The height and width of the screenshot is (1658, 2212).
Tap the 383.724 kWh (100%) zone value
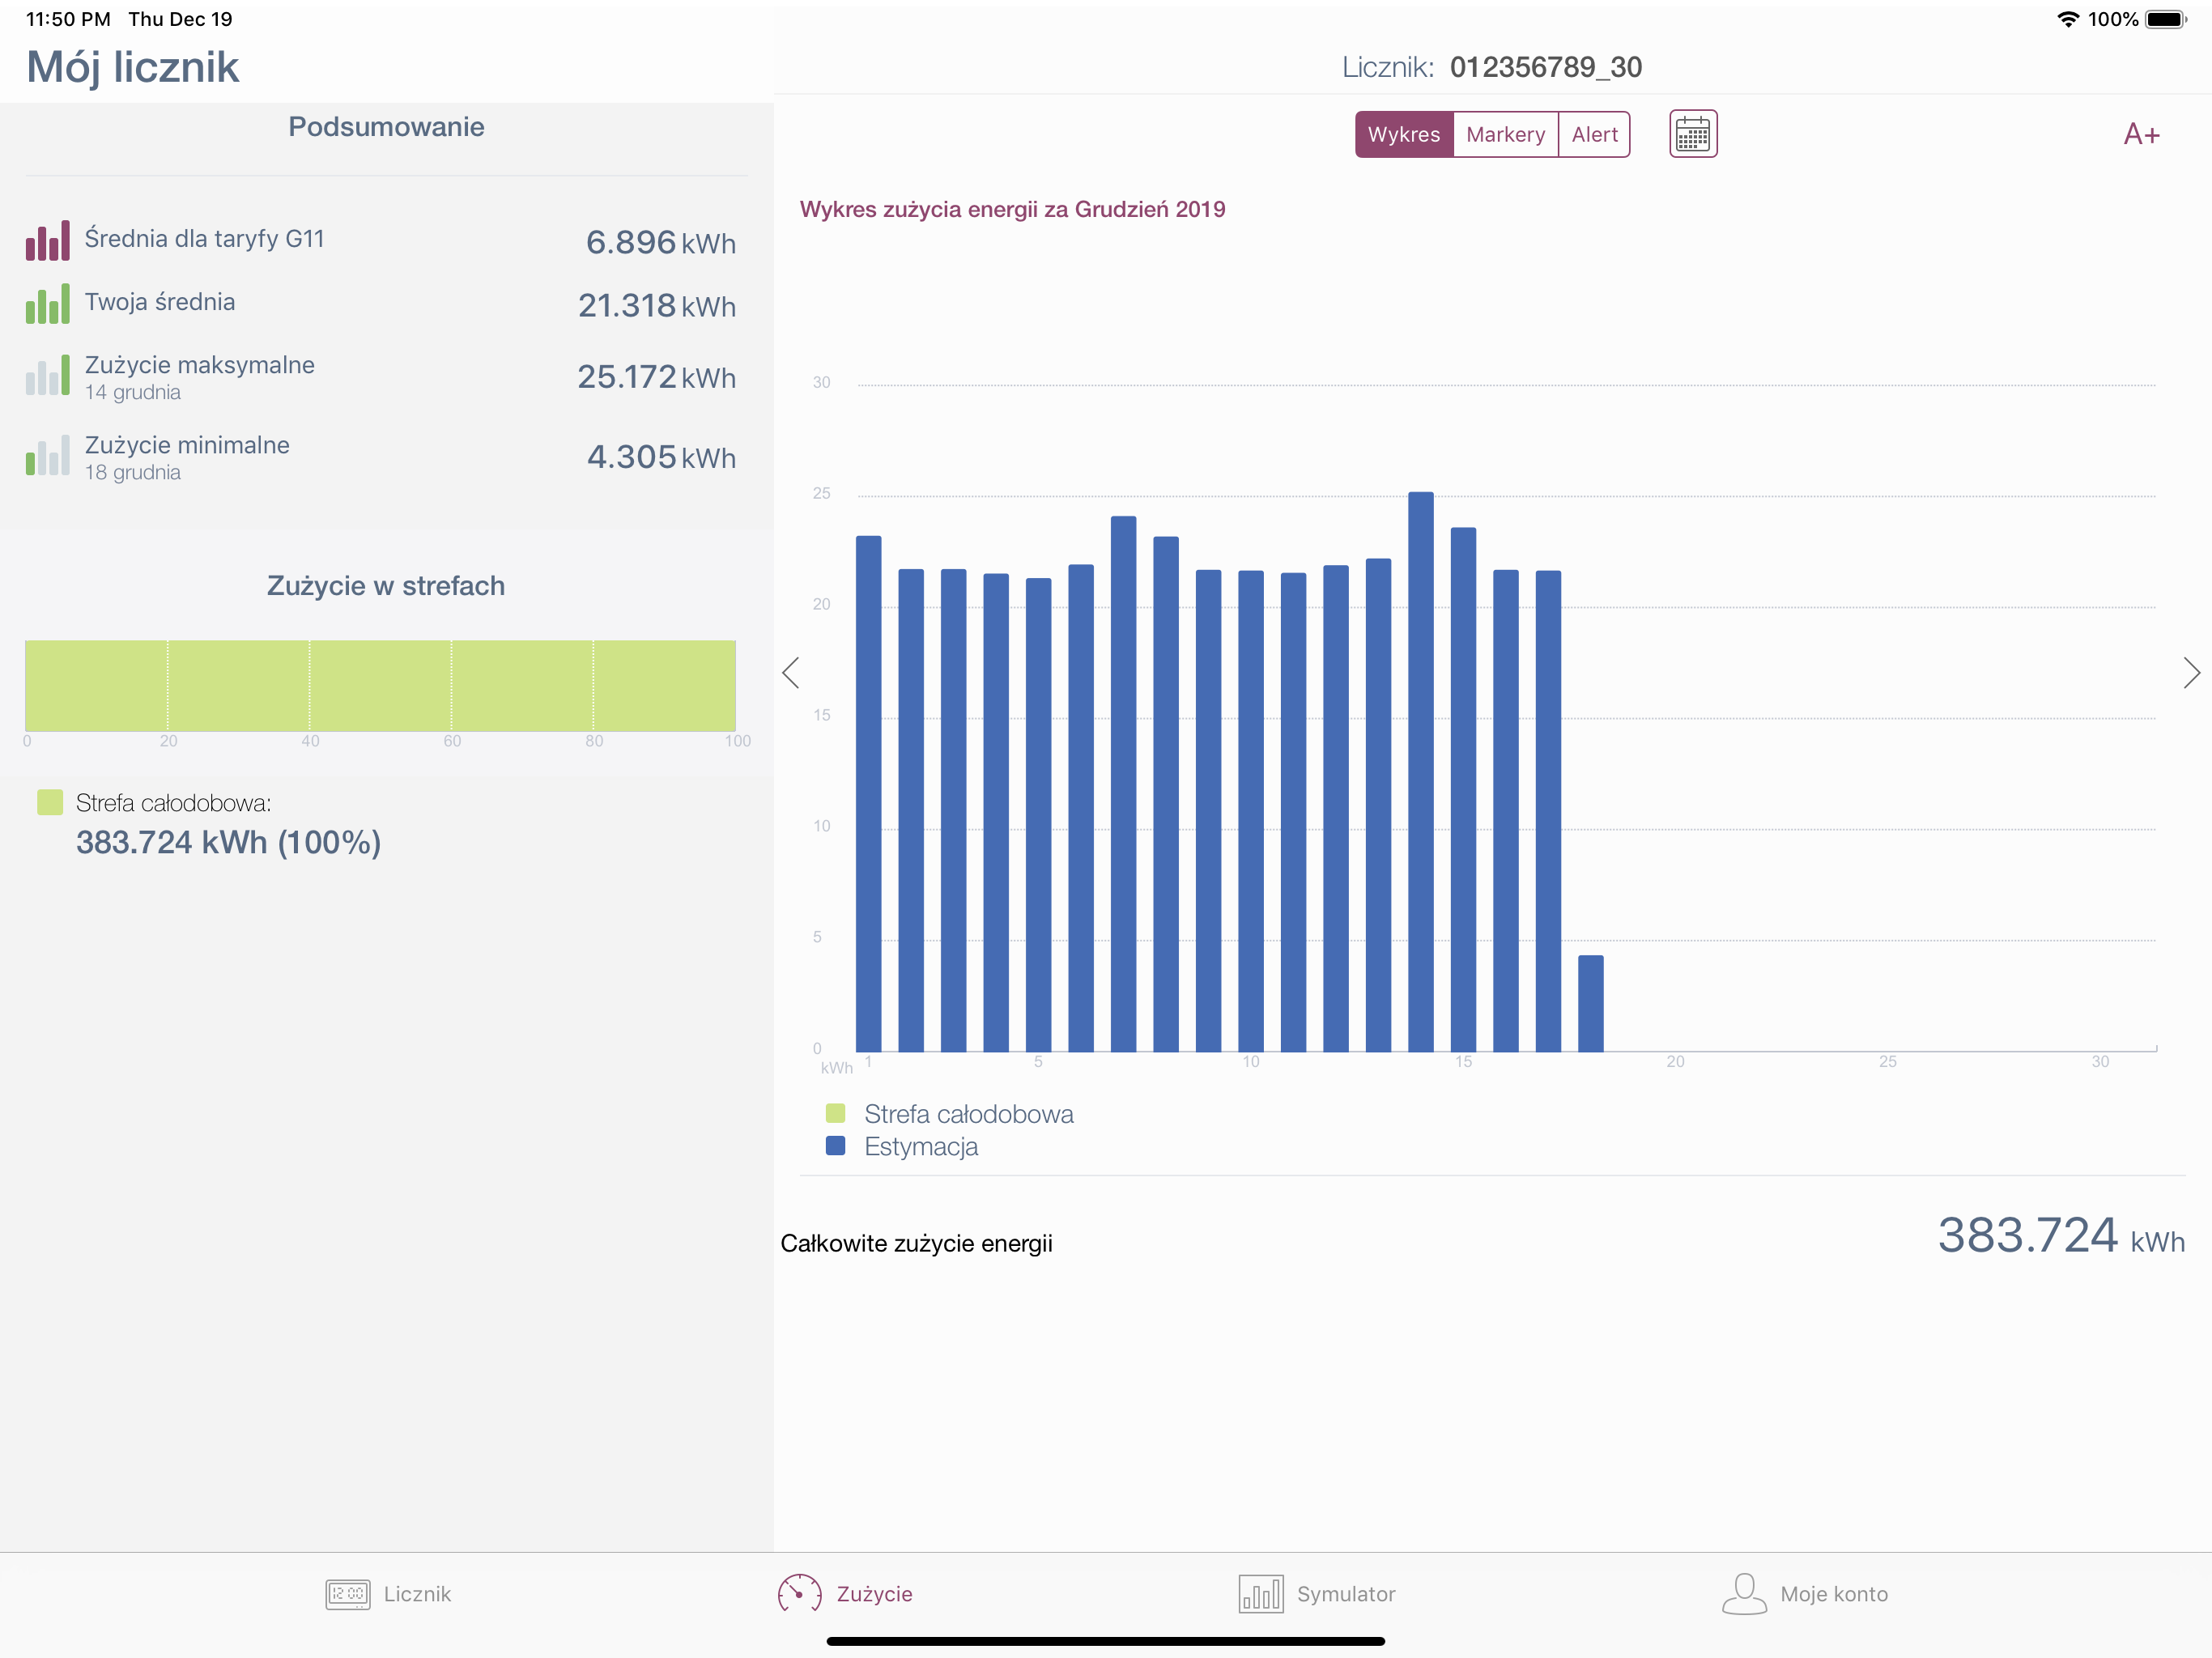[229, 842]
